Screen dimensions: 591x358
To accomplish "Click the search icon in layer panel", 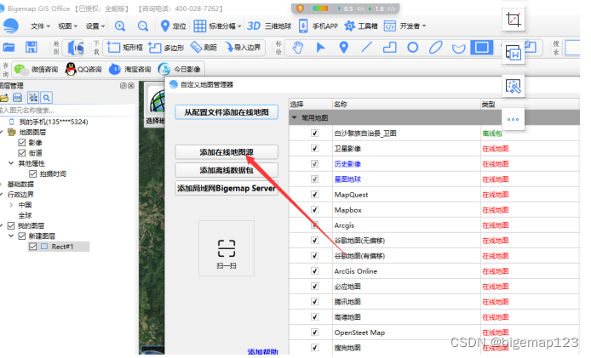I will point(46,98).
